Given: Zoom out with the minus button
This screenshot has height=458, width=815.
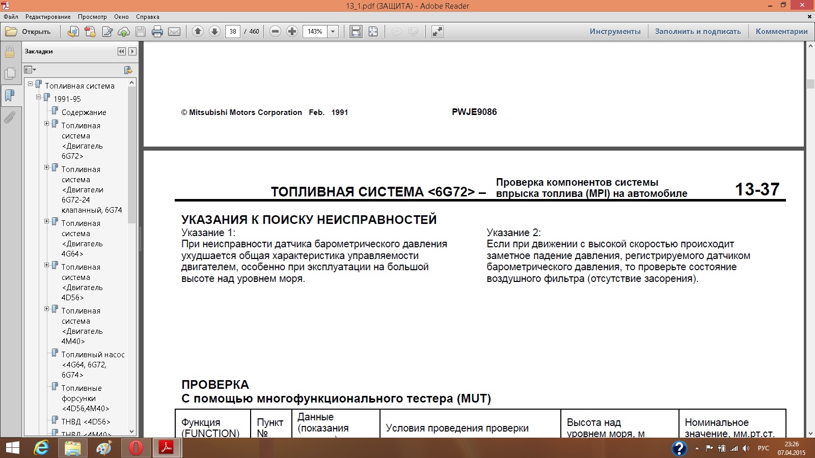Looking at the screenshot, I should point(275,32).
